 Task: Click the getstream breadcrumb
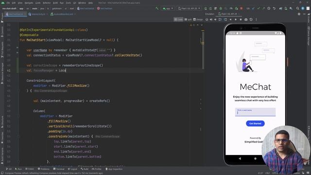point(57,9)
